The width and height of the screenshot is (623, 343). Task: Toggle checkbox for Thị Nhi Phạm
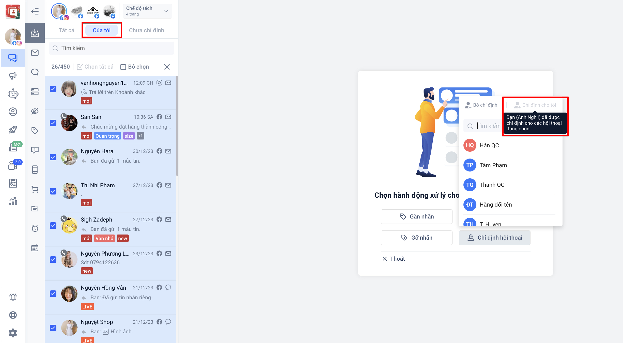[x=53, y=191]
